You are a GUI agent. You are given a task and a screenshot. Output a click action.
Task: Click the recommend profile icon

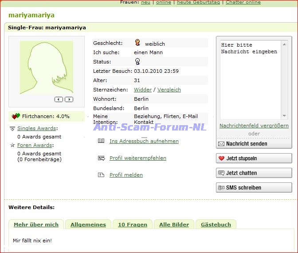101,158
